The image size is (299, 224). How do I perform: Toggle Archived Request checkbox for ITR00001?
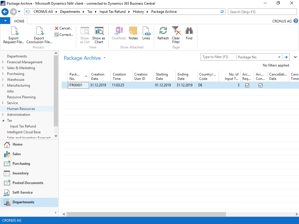click(247, 85)
